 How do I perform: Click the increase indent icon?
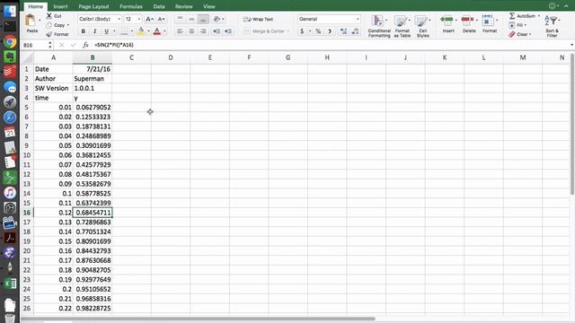(228, 31)
